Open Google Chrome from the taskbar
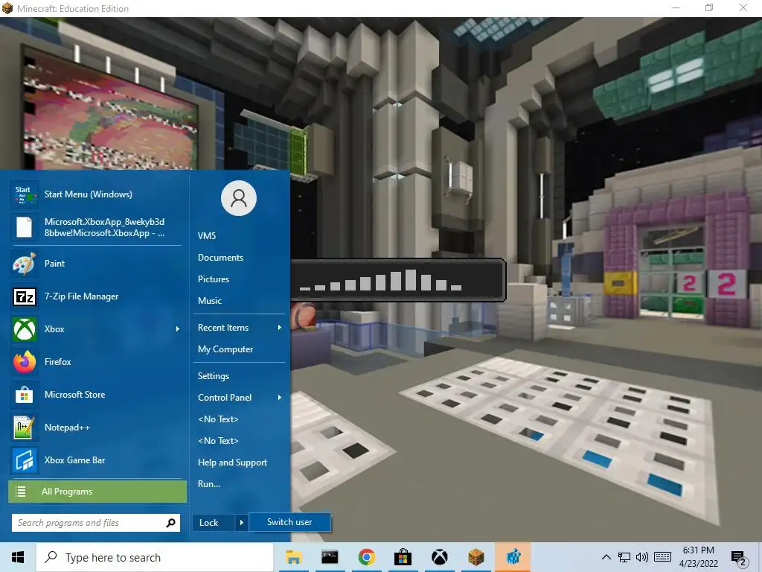The height and width of the screenshot is (572, 762). 366,557
